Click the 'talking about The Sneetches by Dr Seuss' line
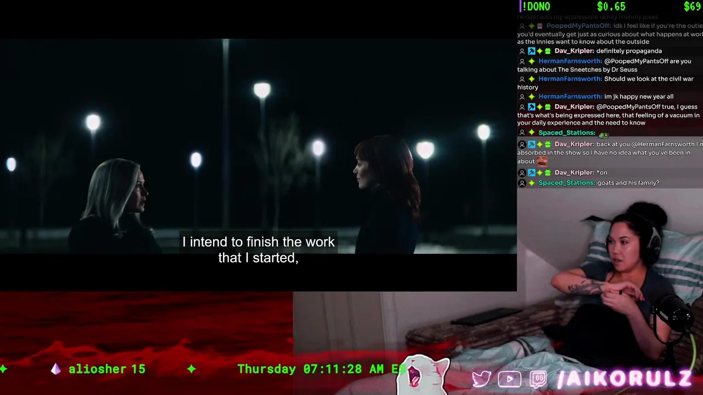The width and height of the screenshot is (703, 395). point(577,70)
